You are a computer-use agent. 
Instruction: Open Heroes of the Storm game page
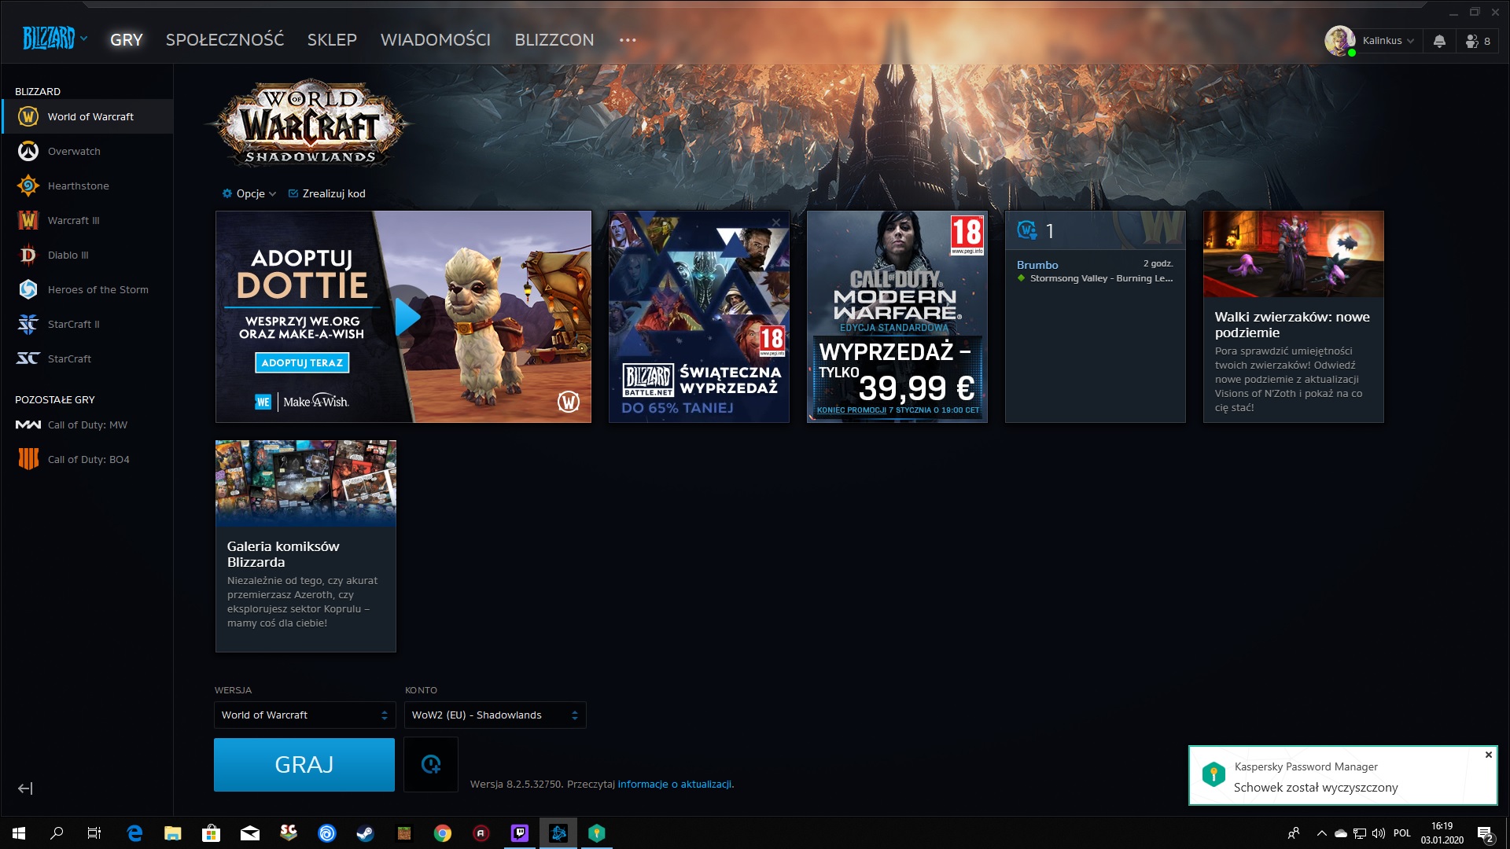point(98,289)
